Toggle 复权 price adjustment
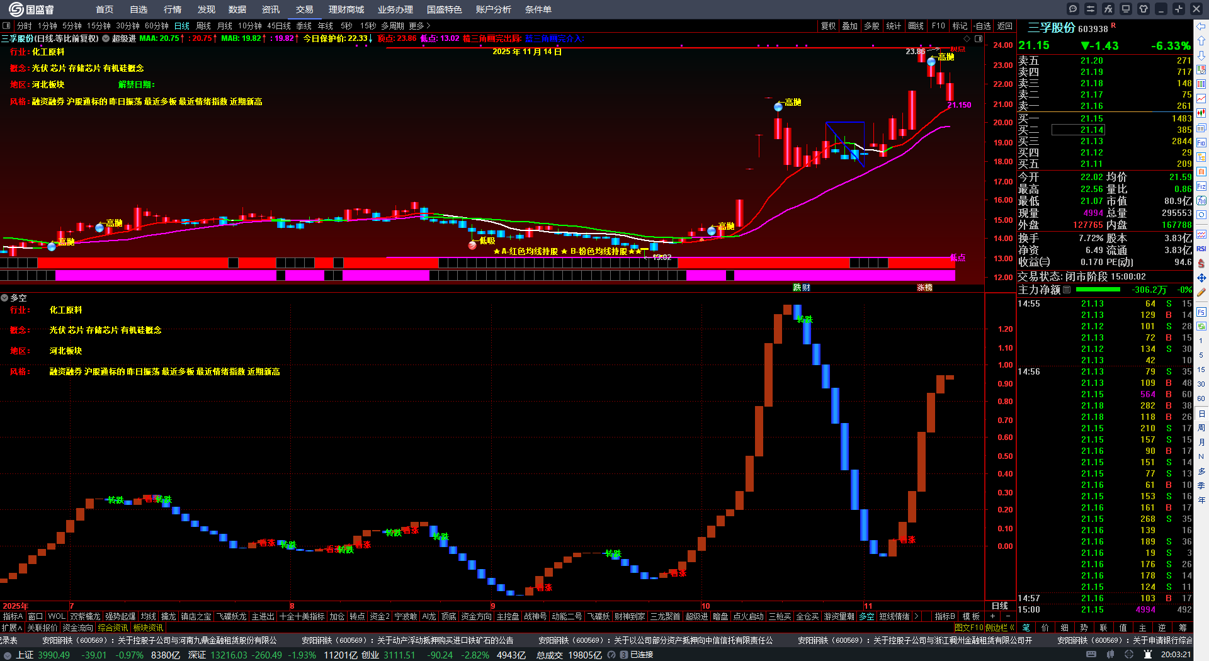This screenshot has height=661, width=1209. [828, 26]
